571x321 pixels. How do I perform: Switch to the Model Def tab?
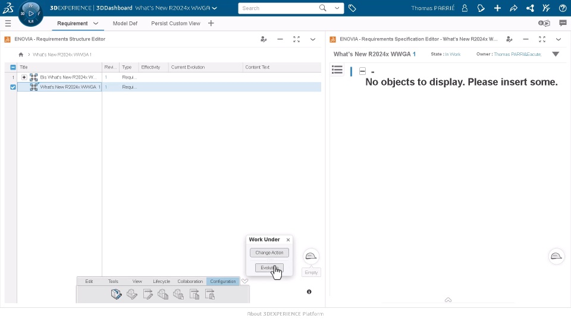click(x=125, y=23)
